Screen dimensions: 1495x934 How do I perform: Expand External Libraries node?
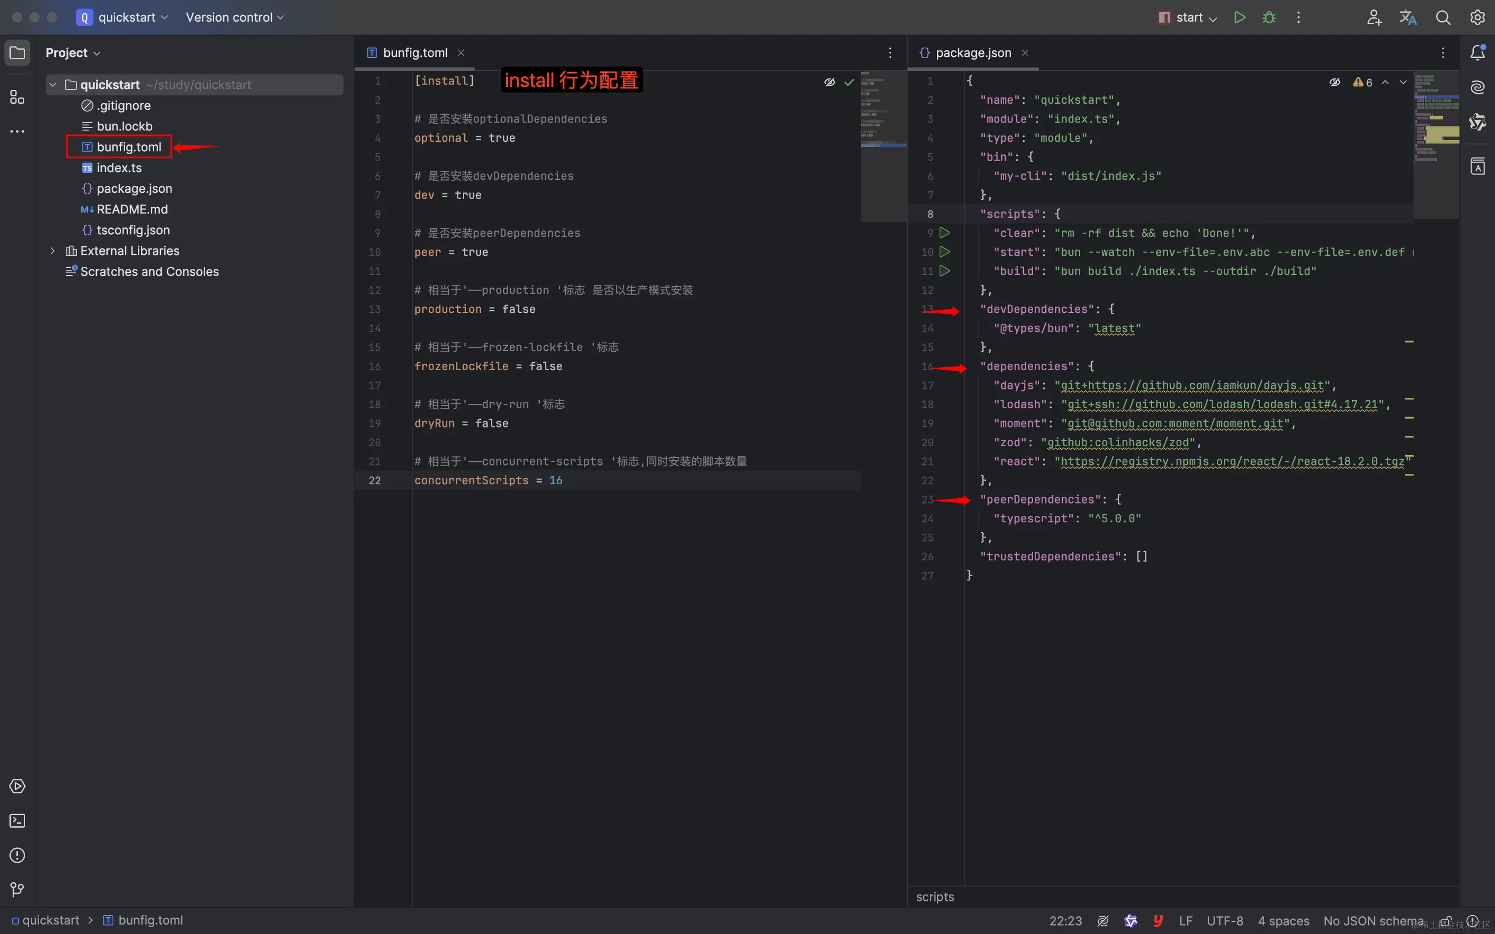[x=52, y=251]
